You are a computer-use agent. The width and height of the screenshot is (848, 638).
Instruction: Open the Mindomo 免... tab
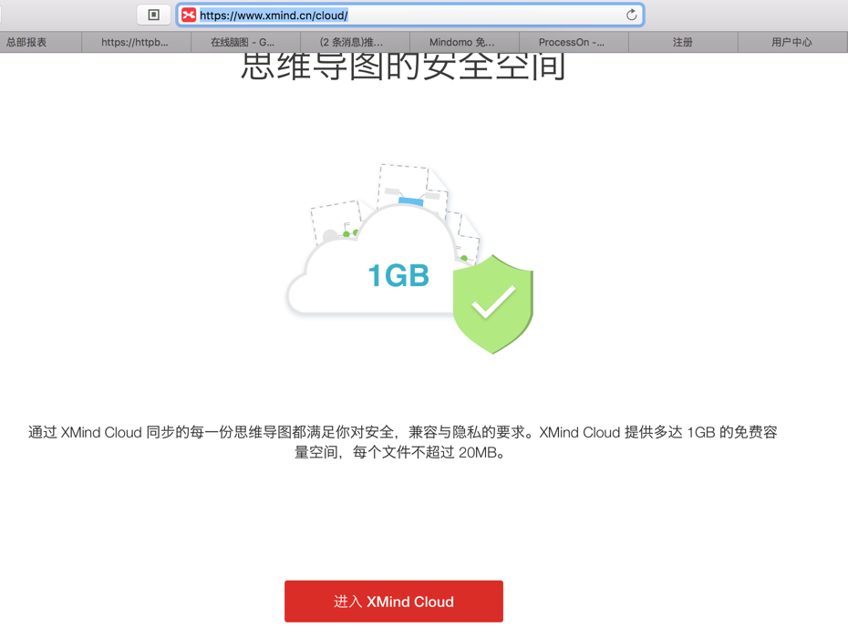click(464, 42)
